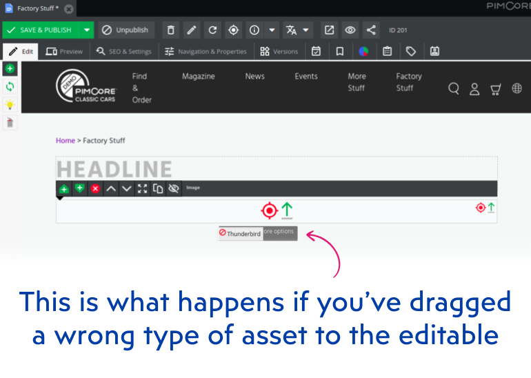The width and height of the screenshot is (531, 378).
Task: Click the ID 201 label in toolbar
Action: click(398, 30)
